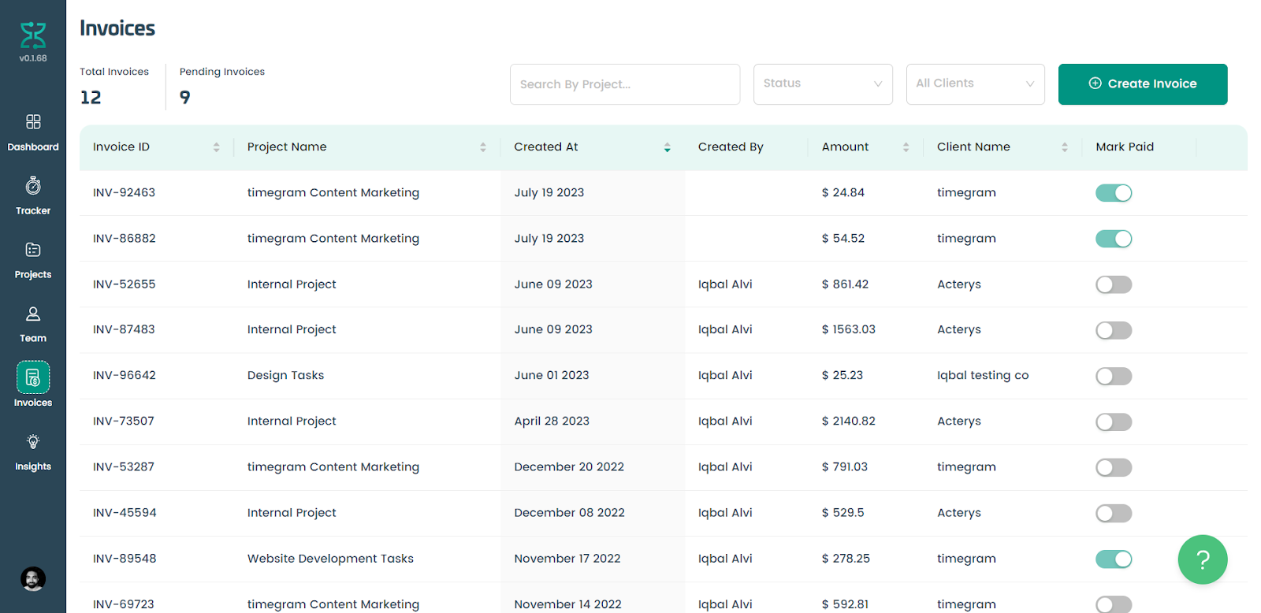Go to Projects via sidebar icon
This screenshot has height=613, width=1261.
[33, 250]
